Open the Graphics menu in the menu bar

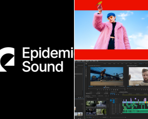[x=87, y=61]
